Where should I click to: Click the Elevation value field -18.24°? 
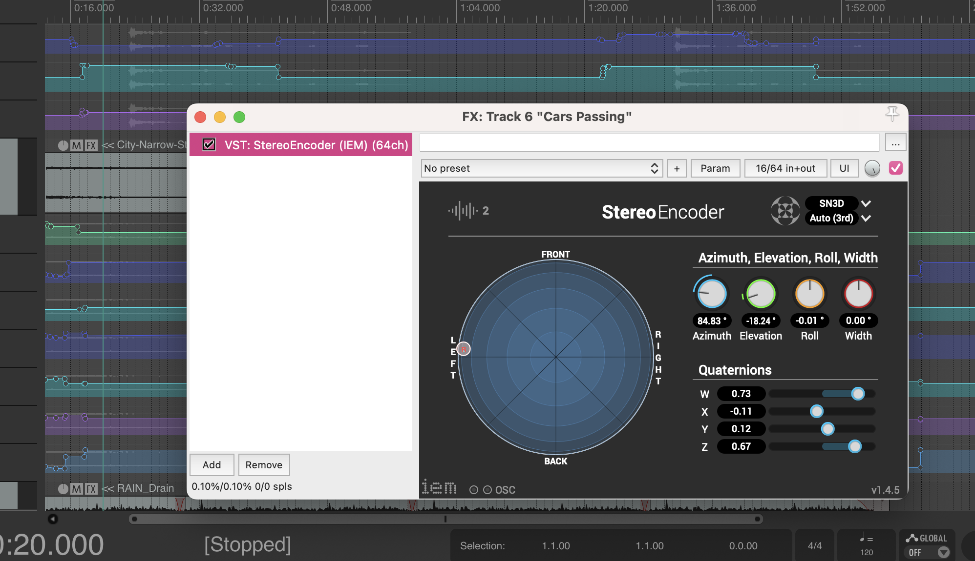761,321
